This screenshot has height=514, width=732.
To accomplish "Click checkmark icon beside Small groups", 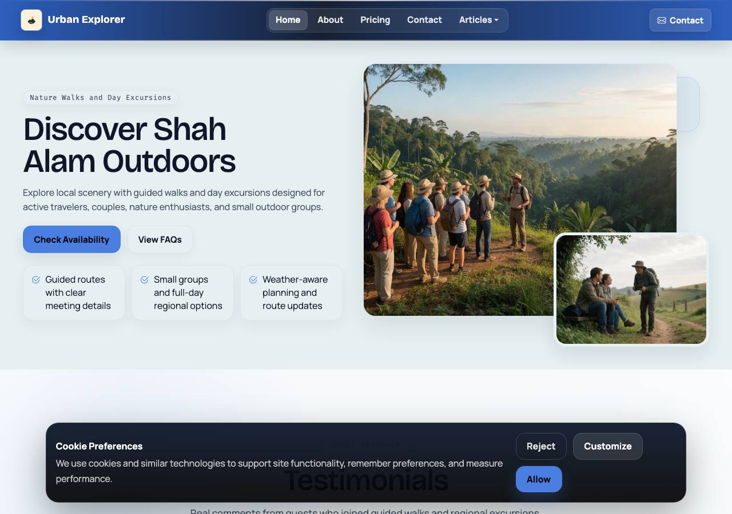I will 145,280.
